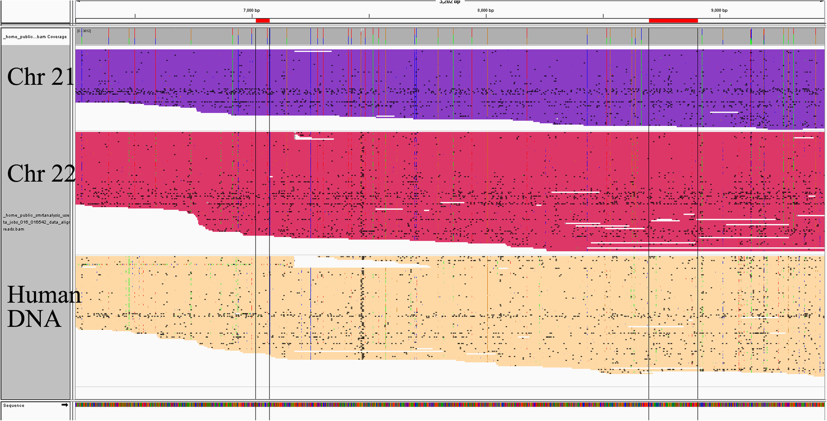Select the '_home_public...bam Coverage' track name
827x421 pixels.
[35, 37]
